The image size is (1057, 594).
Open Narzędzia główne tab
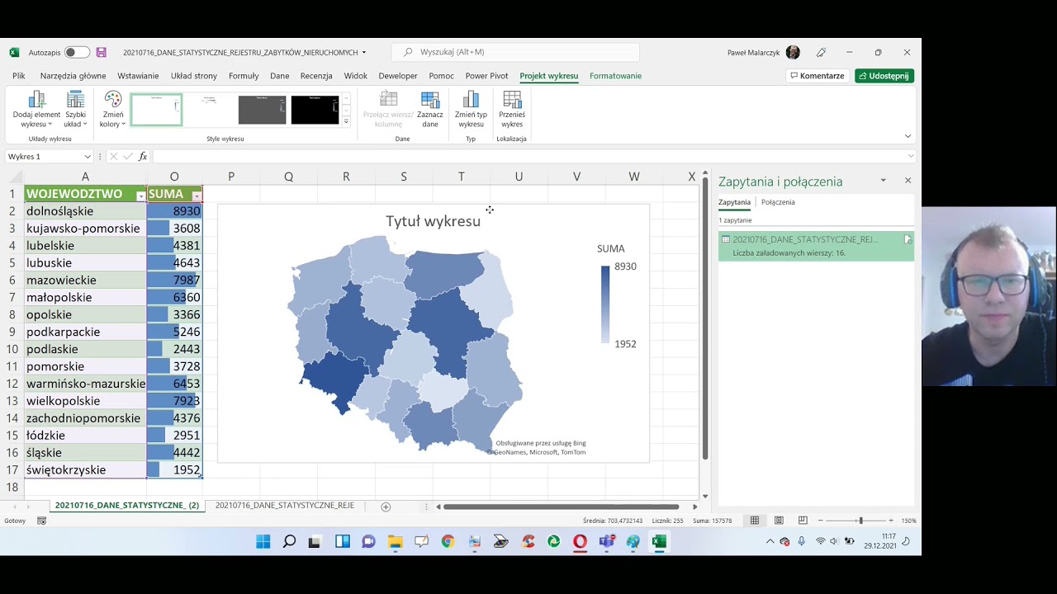point(73,76)
